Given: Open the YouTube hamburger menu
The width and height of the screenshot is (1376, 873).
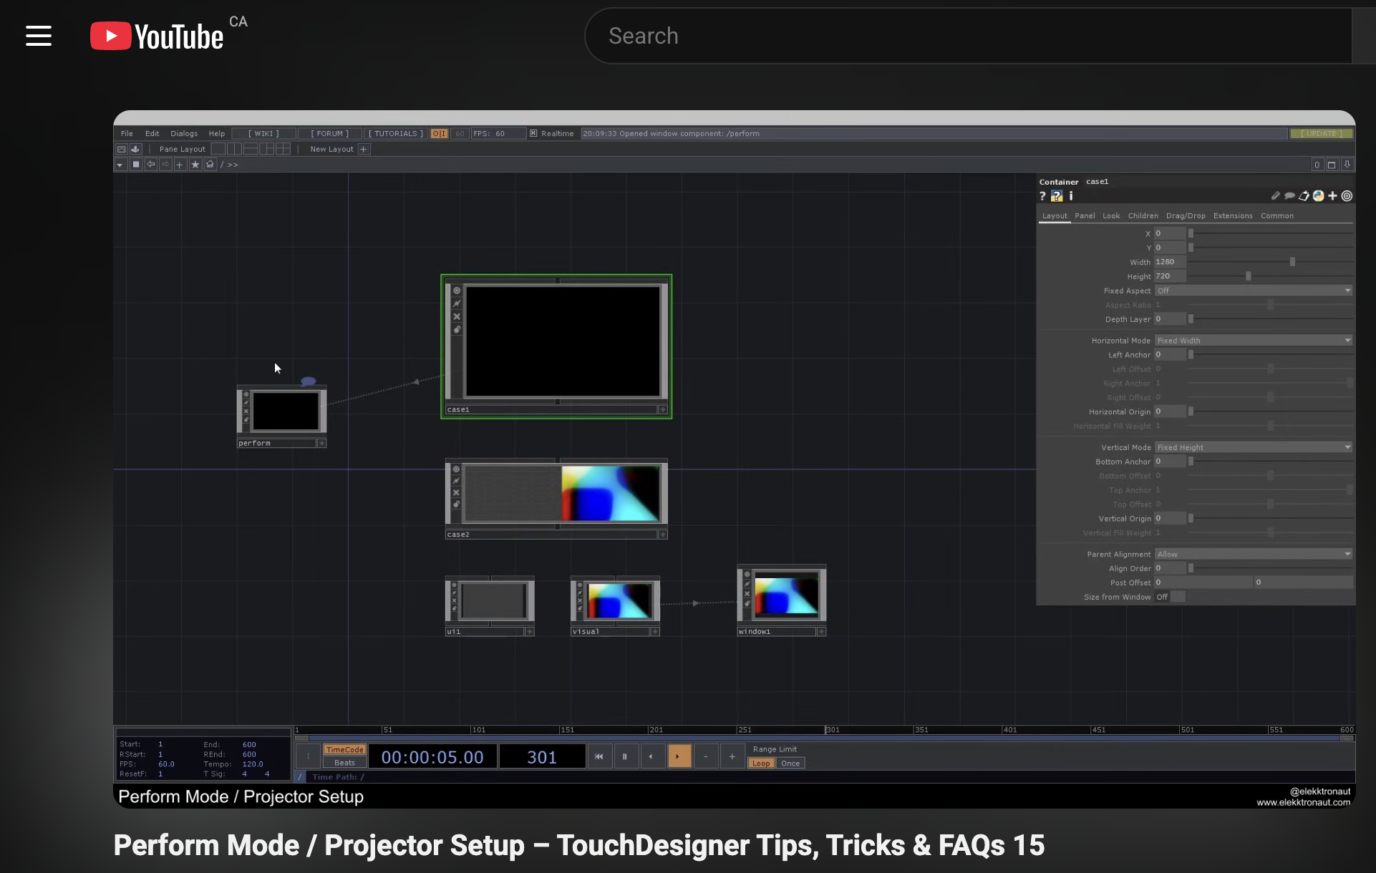Looking at the screenshot, I should pyautogui.click(x=39, y=36).
